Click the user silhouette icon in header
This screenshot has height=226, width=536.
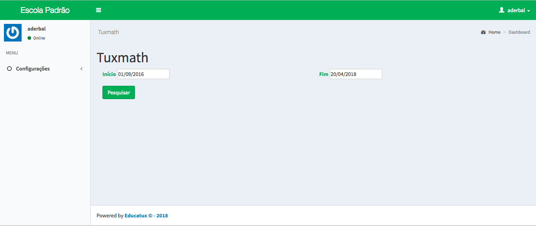pos(501,10)
